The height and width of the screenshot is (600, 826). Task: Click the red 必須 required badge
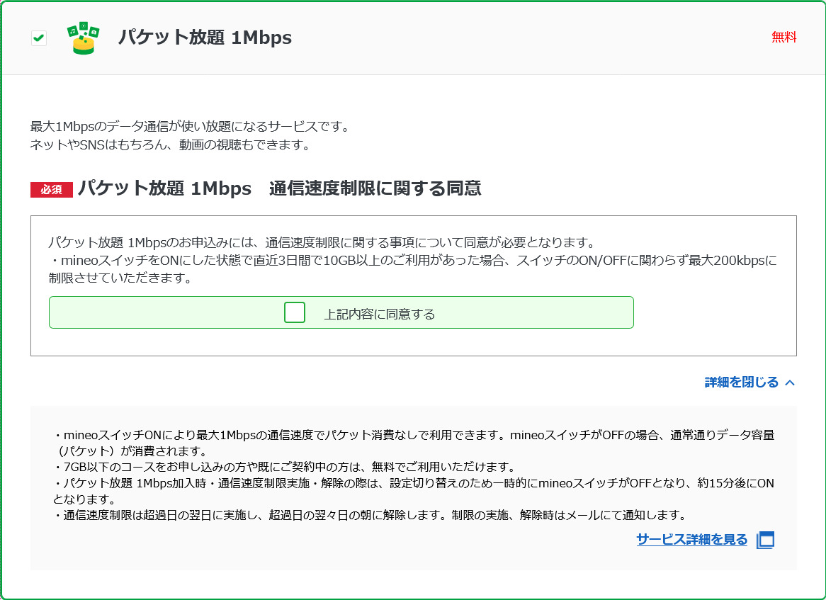coord(52,190)
